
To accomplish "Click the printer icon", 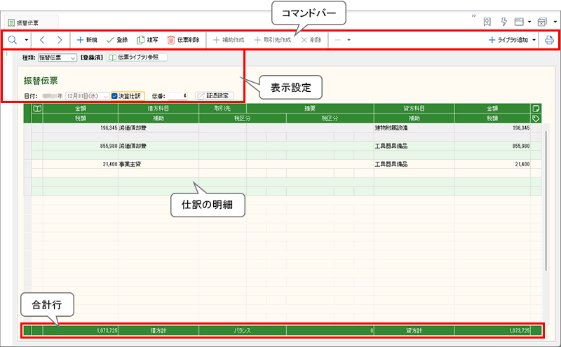I will pyautogui.click(x=549, y=41).
